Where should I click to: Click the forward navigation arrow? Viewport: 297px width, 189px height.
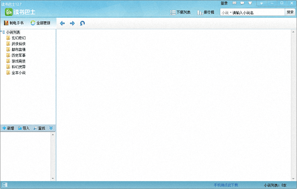[x=72, y=23]
